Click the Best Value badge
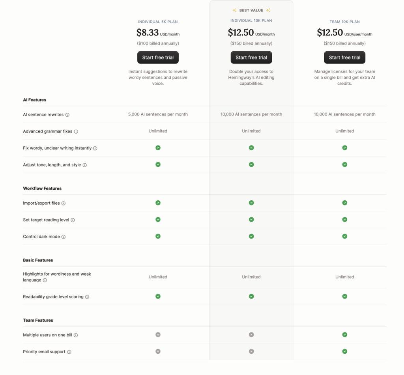404x375 pixels. [x=251, y=10]
